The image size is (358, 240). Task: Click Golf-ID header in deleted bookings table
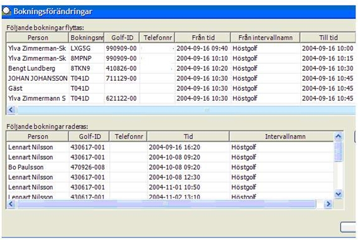tap(89, 137)
